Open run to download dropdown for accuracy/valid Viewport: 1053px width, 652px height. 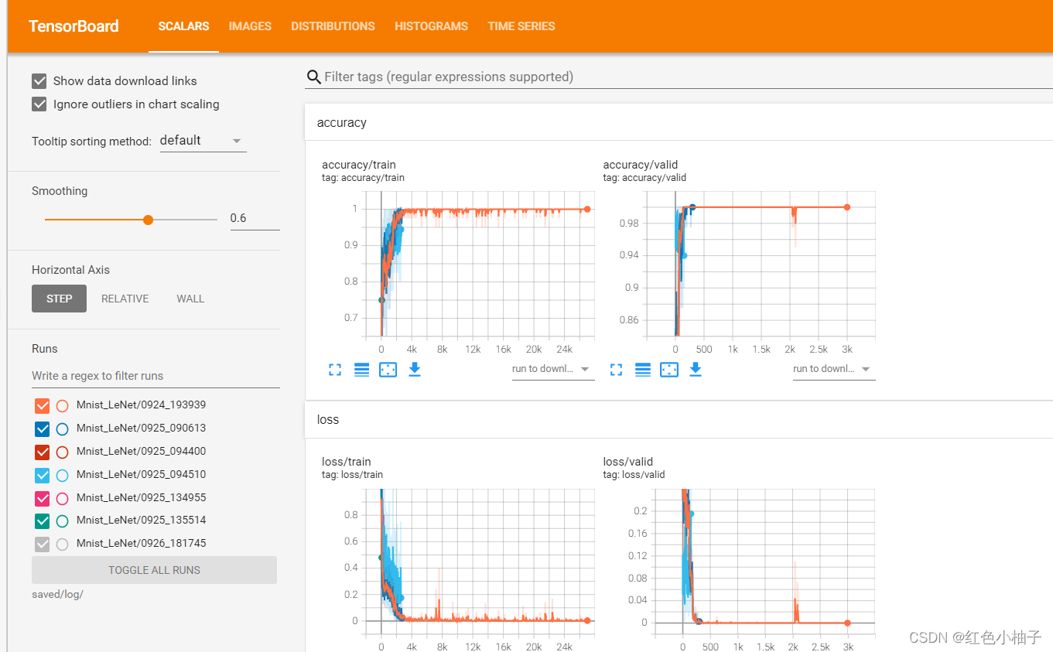[x=833, y=369]
